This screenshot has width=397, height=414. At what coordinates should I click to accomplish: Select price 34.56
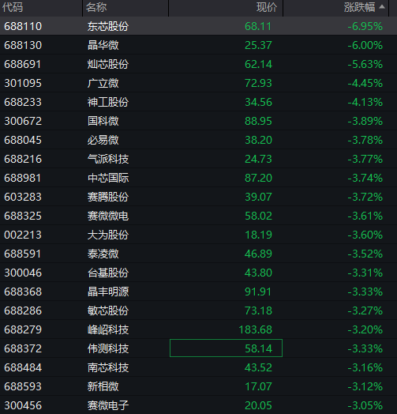pos(258,102)
